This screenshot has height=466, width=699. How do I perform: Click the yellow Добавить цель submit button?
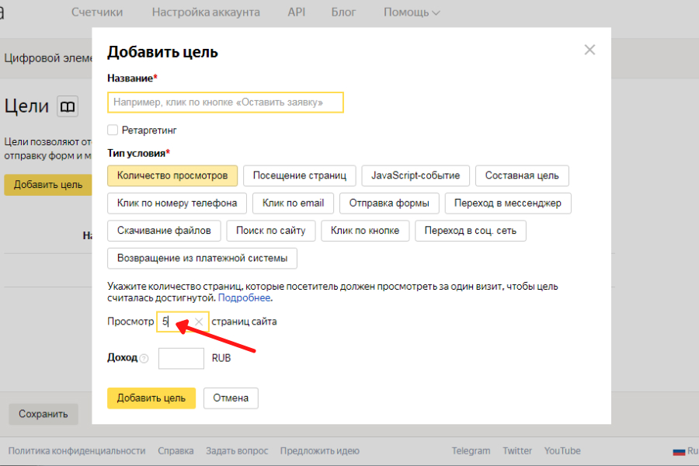pyautogui.click(x=151, y=398)
